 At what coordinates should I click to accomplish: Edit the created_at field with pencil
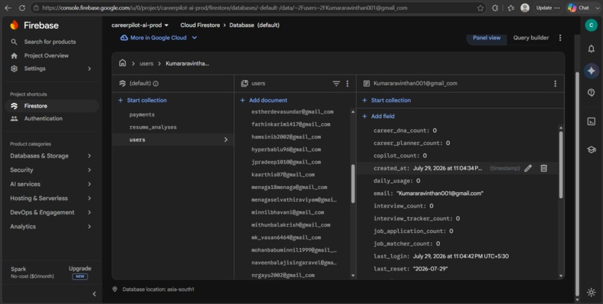coord(528,168)
